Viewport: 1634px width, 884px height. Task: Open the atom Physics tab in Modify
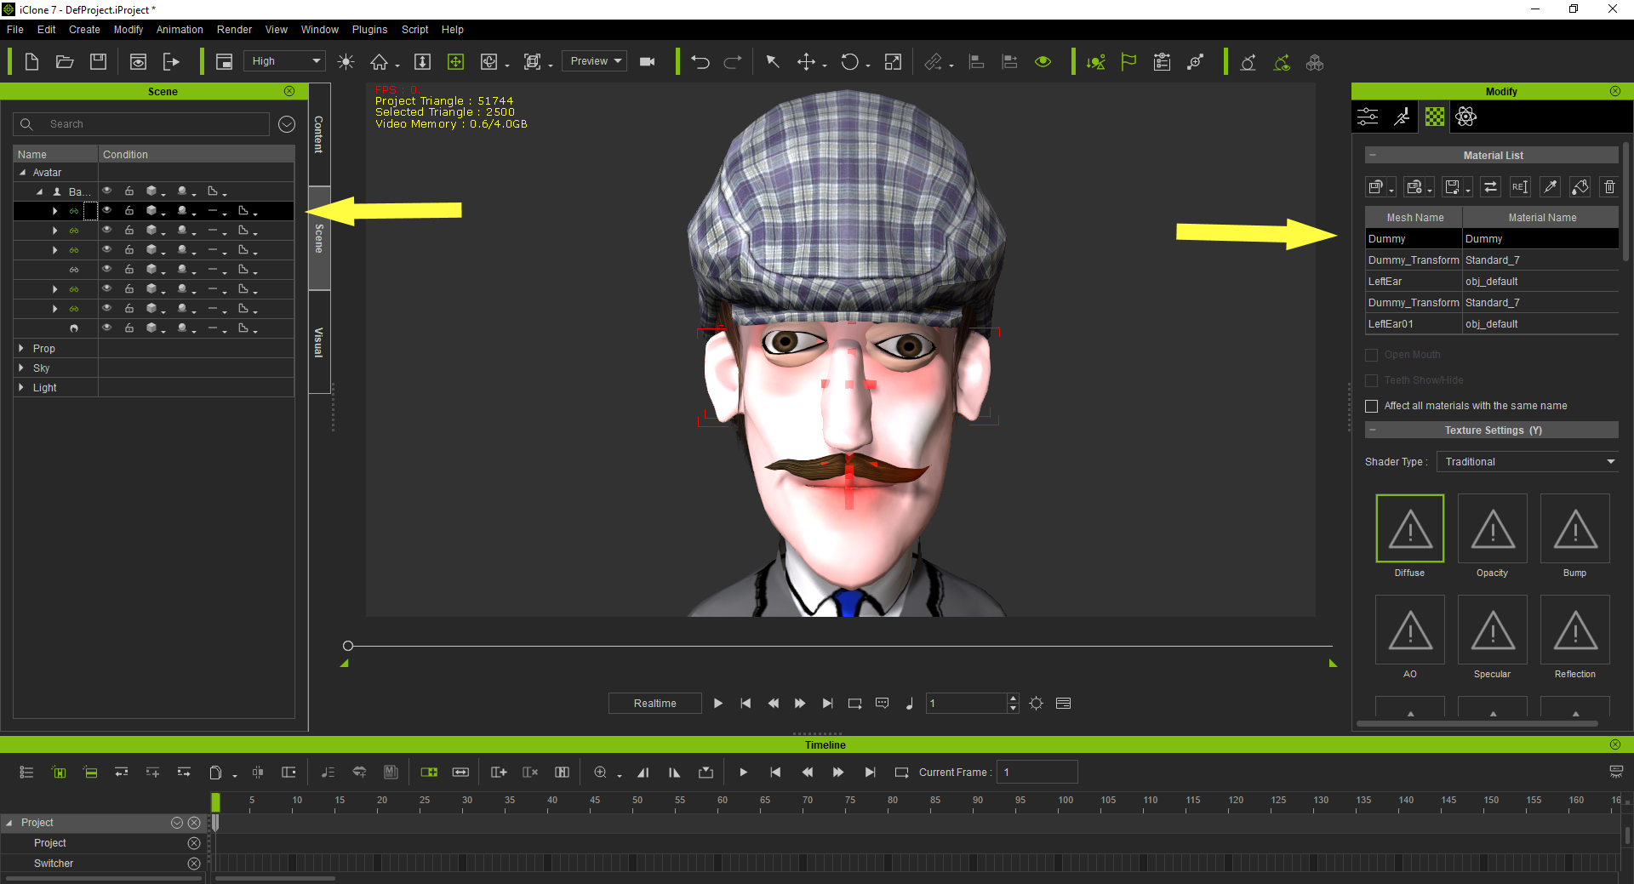point(1466,117)
